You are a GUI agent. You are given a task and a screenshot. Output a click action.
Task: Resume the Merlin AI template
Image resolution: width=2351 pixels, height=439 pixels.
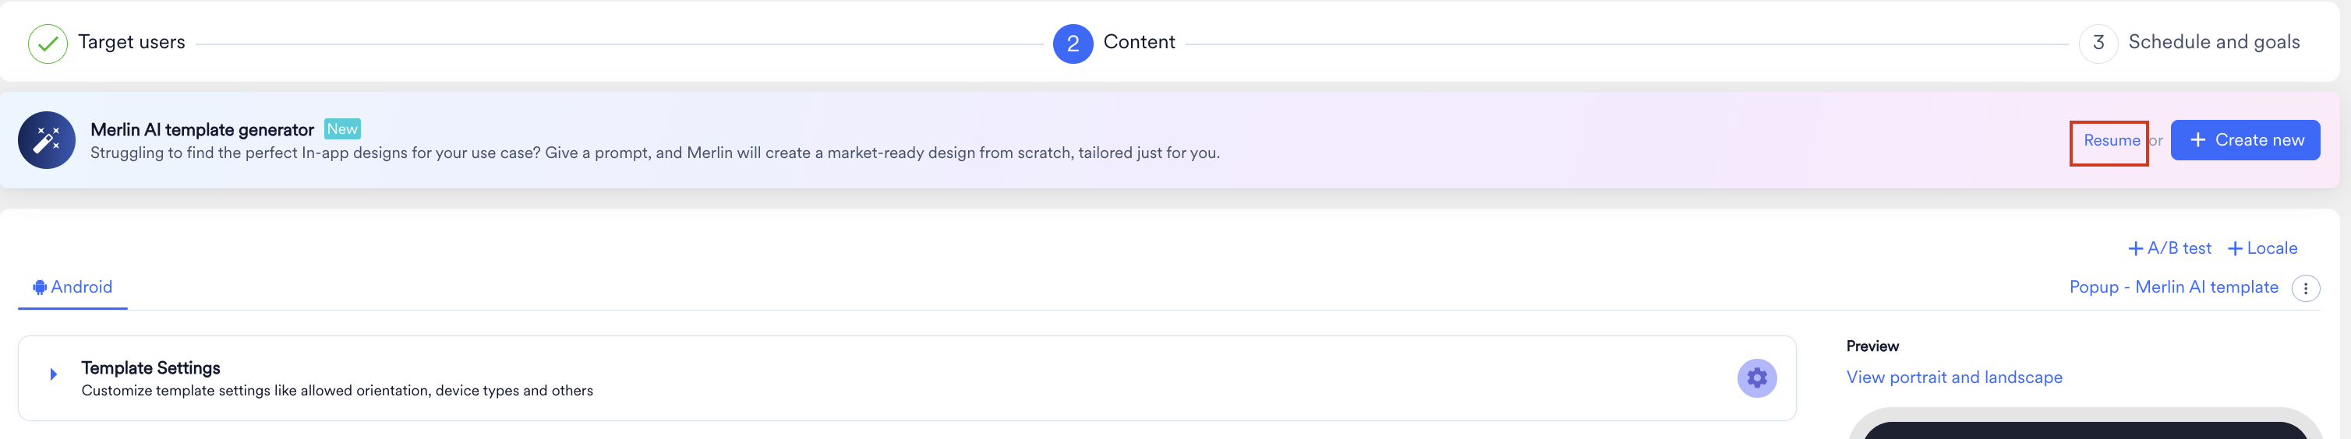click(x=2110, y=140)
